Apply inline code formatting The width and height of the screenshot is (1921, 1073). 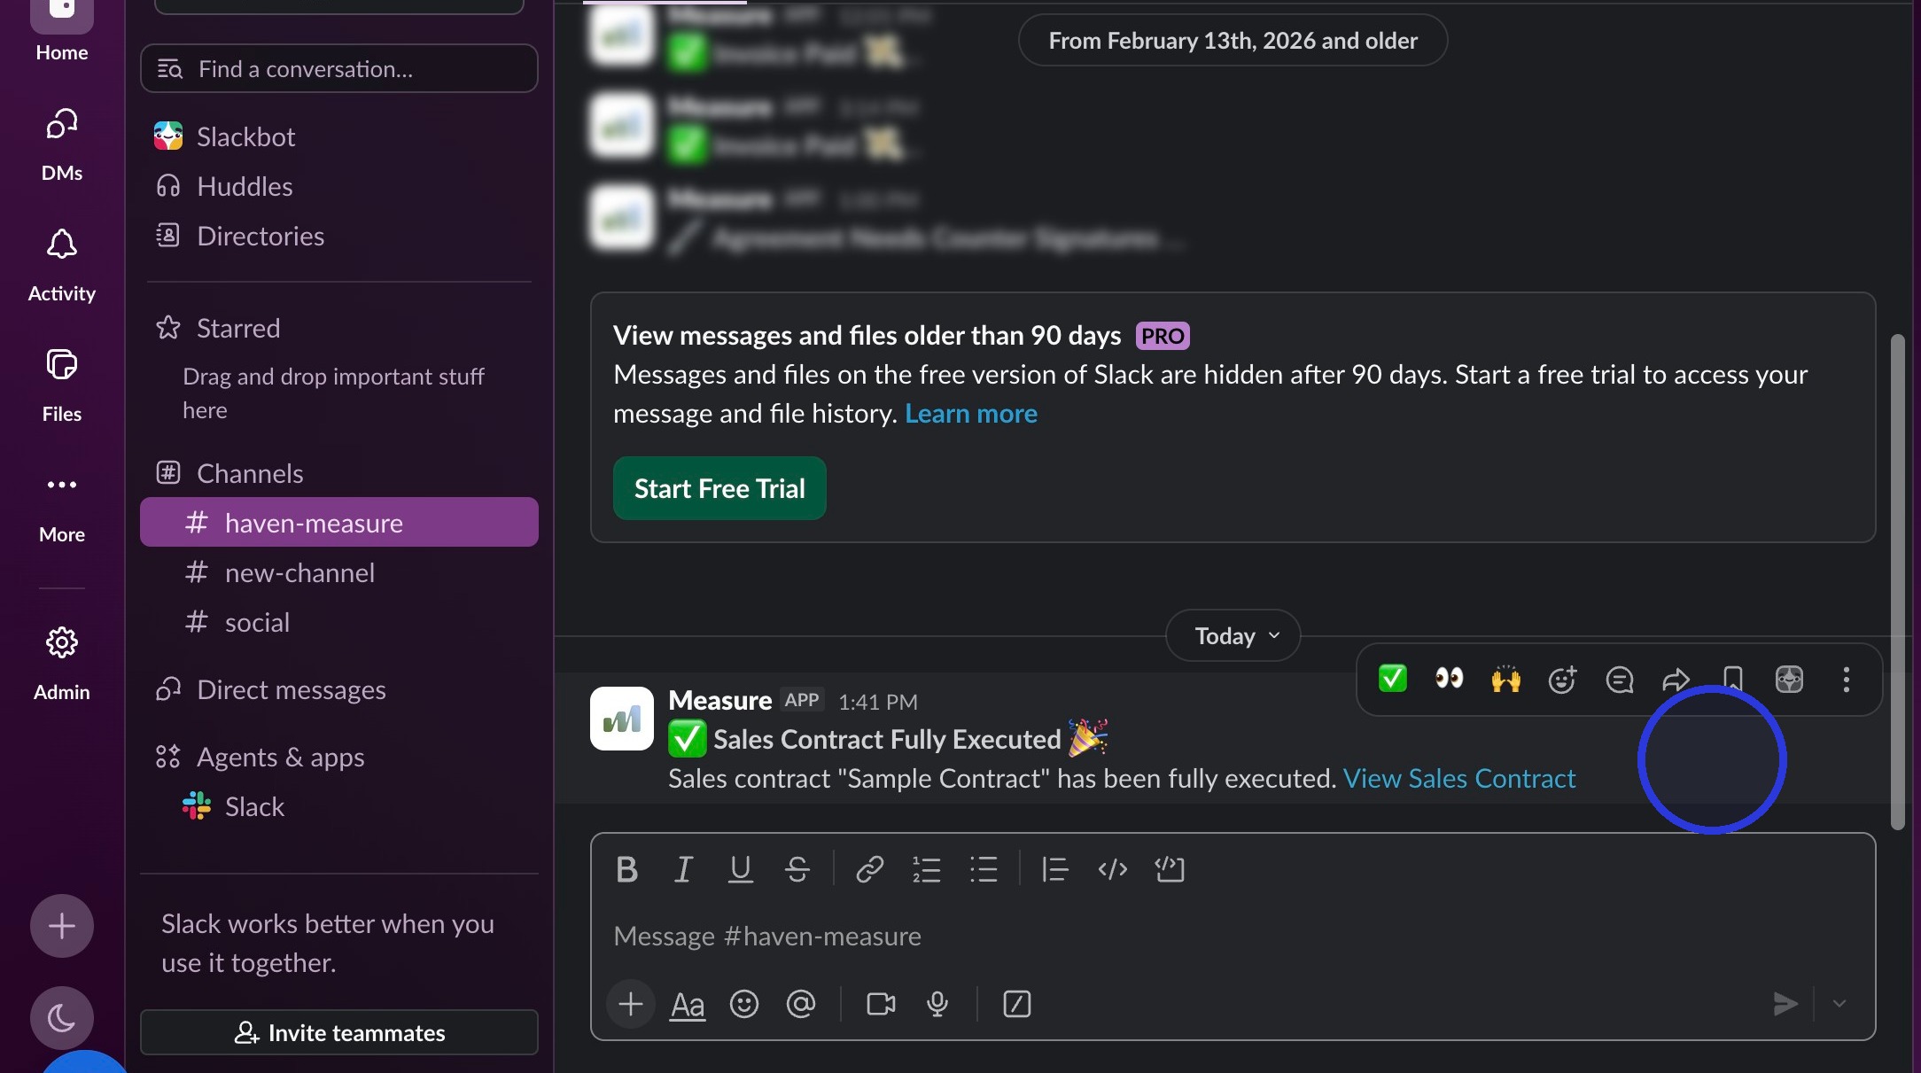pos(1113,869)
